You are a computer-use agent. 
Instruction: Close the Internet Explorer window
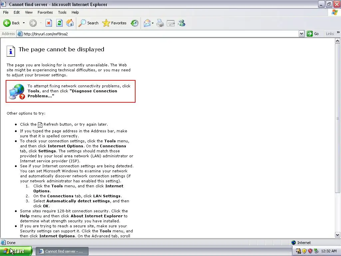[x=337, y=4]
